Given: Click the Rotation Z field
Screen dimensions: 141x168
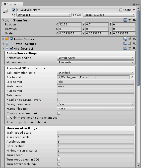Looking at the screenshot, I should [x=124, y=29].
